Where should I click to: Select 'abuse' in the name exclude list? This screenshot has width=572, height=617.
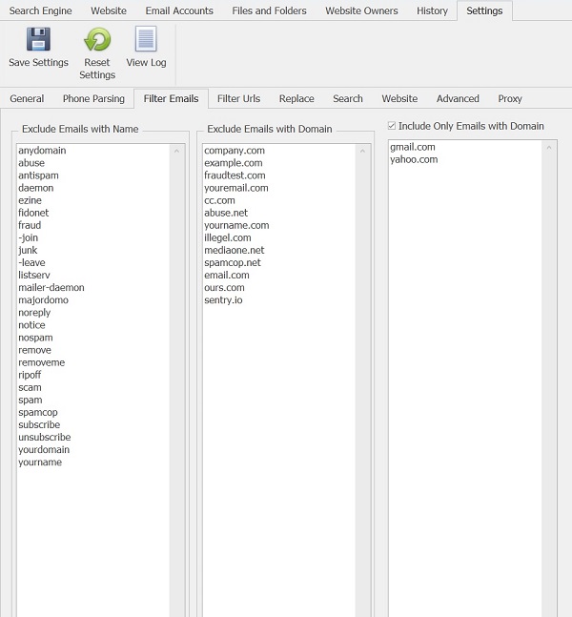tap(31, 163)
